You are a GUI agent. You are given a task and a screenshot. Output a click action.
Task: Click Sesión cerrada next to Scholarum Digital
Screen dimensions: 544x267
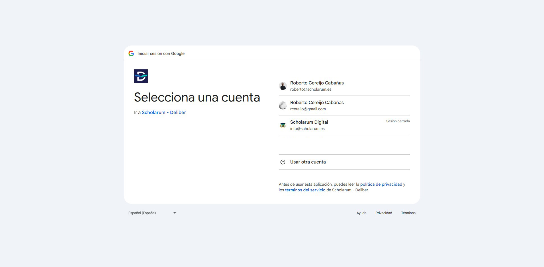click(x=398, y=121)
